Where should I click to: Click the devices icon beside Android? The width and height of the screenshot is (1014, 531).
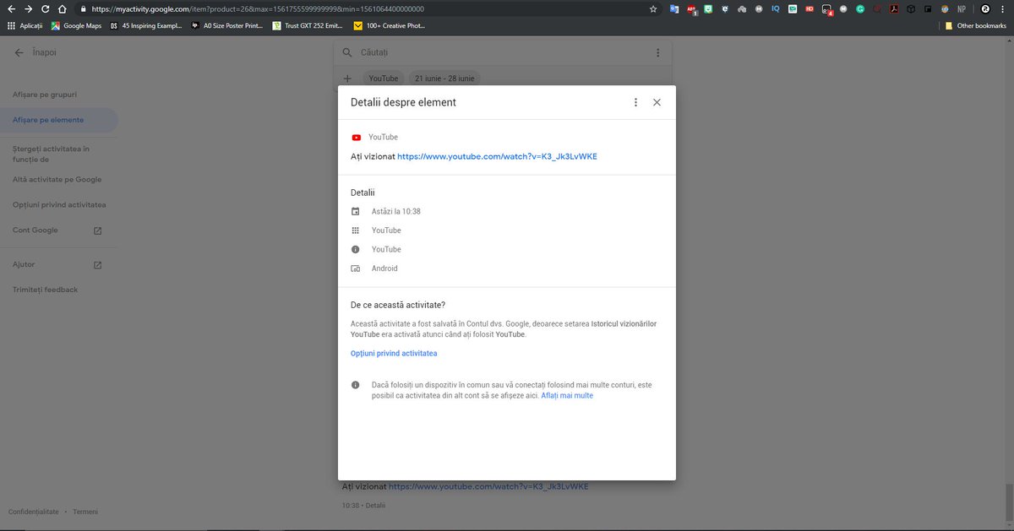point(356,268)
